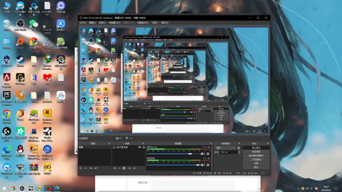Open the Steam desktop shortcut
342x192 pixels.
(x=20, y=61)
